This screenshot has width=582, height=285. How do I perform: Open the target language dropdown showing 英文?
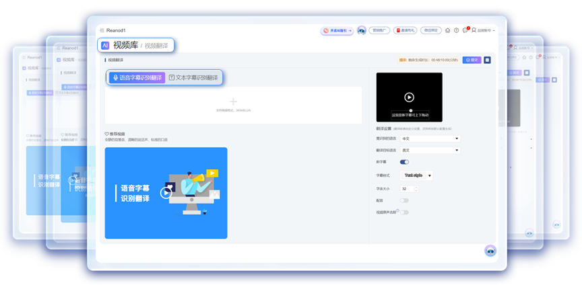click(430, 150)
